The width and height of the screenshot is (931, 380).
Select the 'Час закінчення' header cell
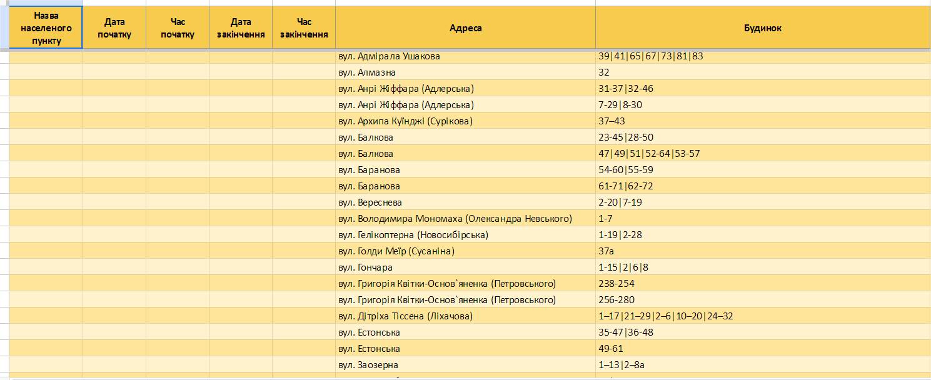coord(304,27)
